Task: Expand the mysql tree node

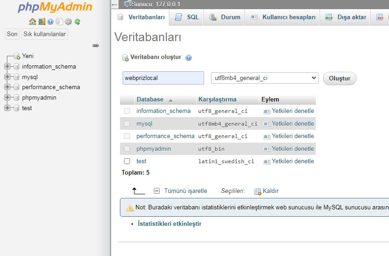Action: [x=7, y=77]
